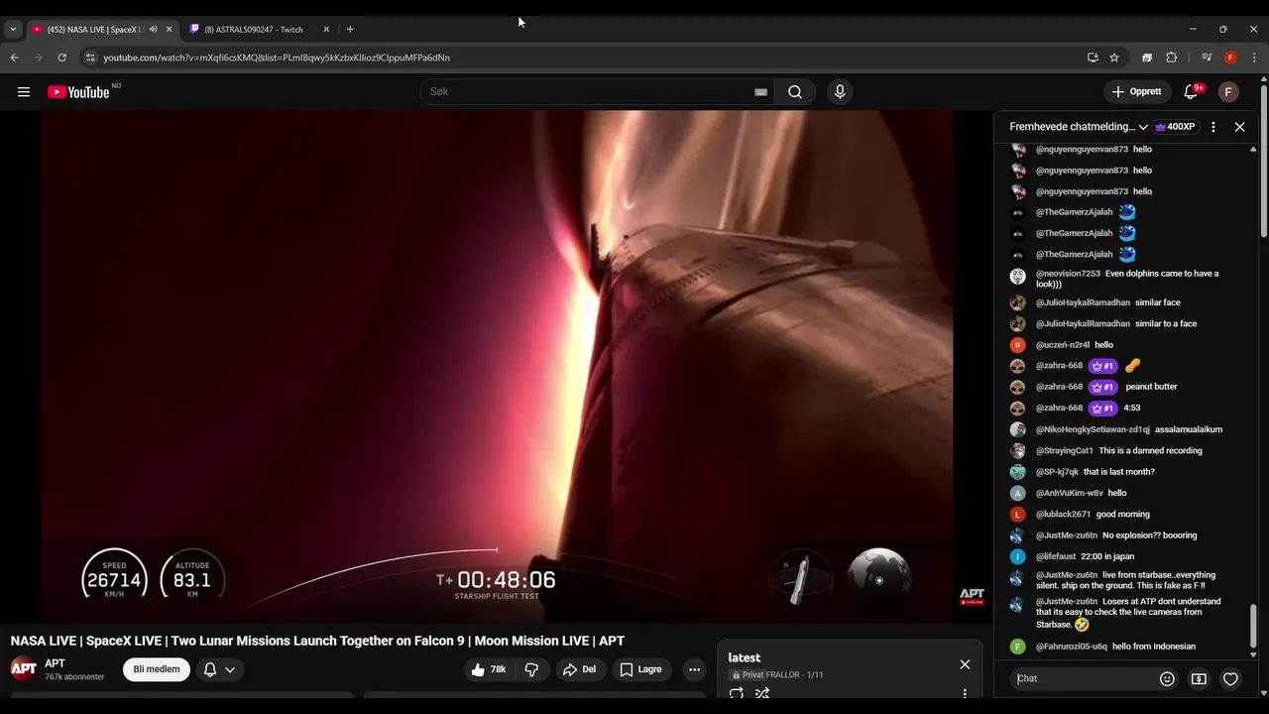Viewport: 1269px width, 714px height.
Task: Open the subscription notification bell dropdown
Action: click(219, 669)
